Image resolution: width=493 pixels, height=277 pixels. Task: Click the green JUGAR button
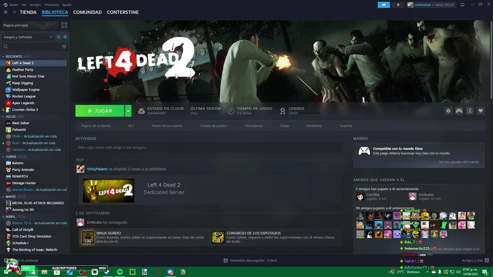click(x=100, y=111)
